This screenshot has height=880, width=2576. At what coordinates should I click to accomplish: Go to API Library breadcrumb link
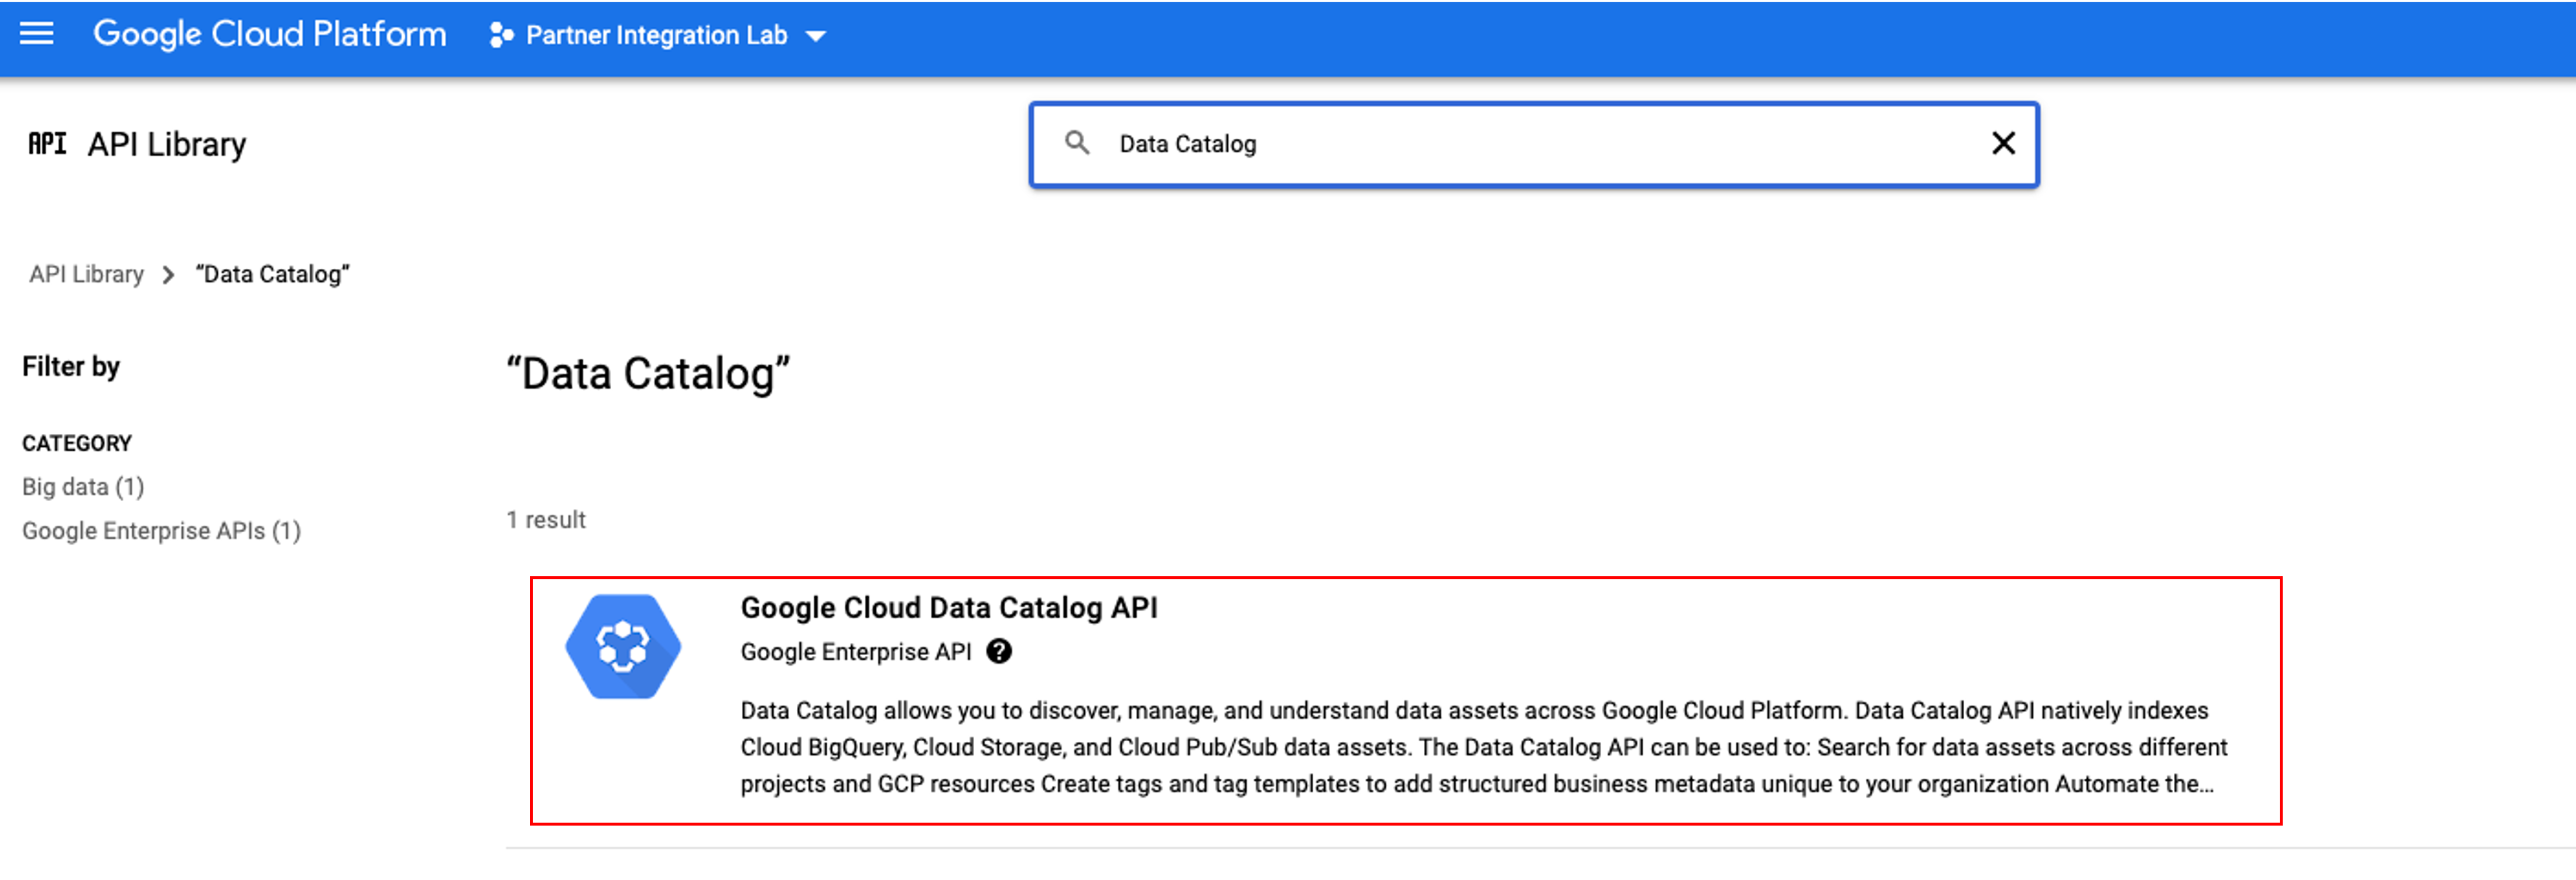point(86,274)
